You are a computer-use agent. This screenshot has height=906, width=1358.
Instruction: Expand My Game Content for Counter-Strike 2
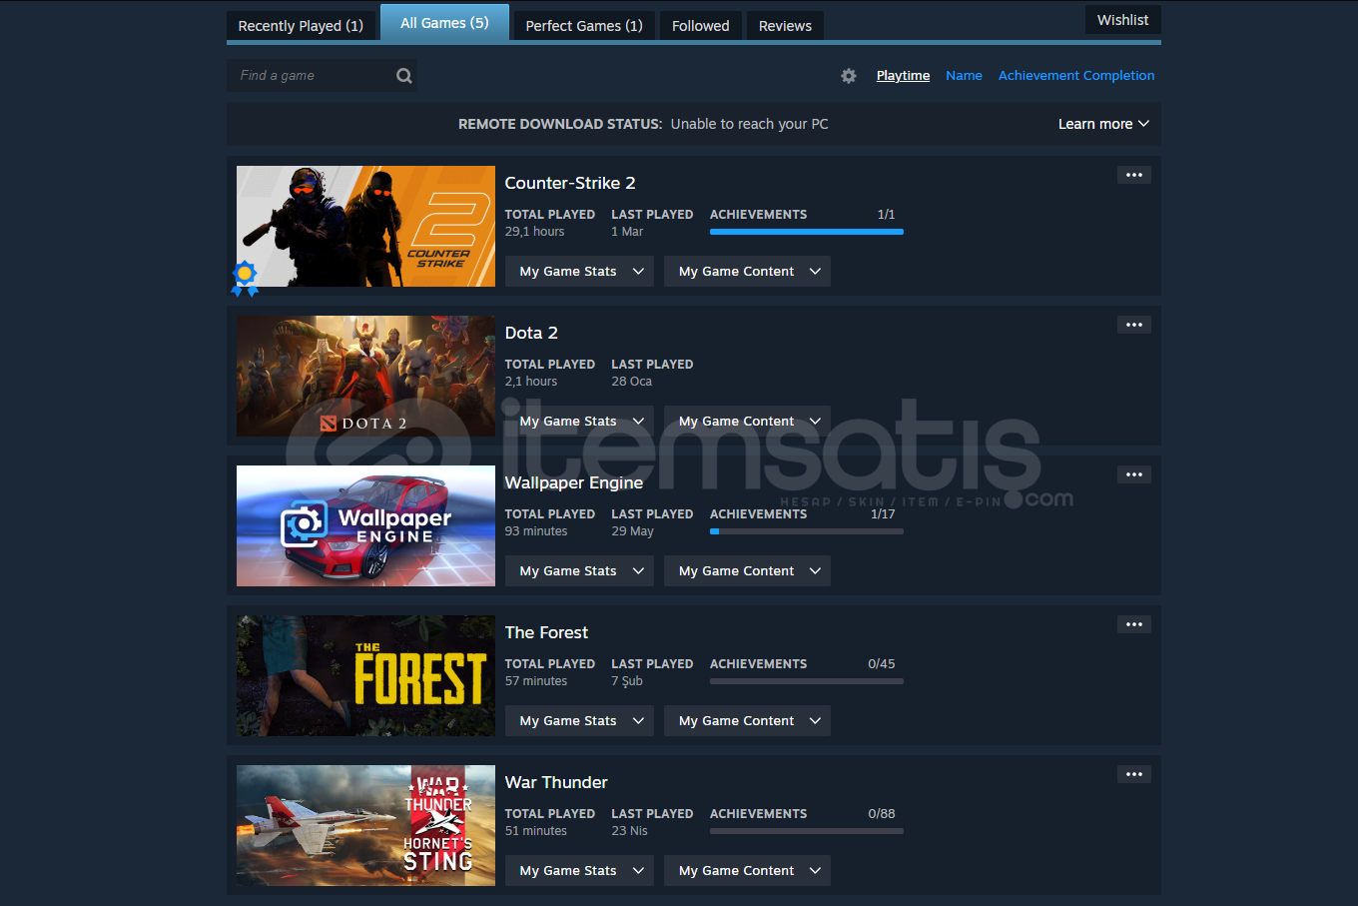pyautogui.click(x=747, y=272)
